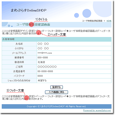Screen dimensions: 115x115
Task: Select the お客様情報 table header
Action: (x=56, y=39)
